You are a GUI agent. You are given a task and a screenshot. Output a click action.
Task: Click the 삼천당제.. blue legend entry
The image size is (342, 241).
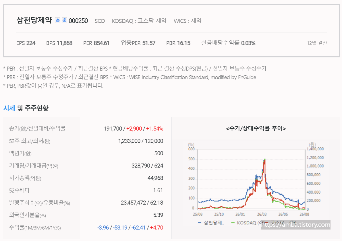click(x=211, y=223)
